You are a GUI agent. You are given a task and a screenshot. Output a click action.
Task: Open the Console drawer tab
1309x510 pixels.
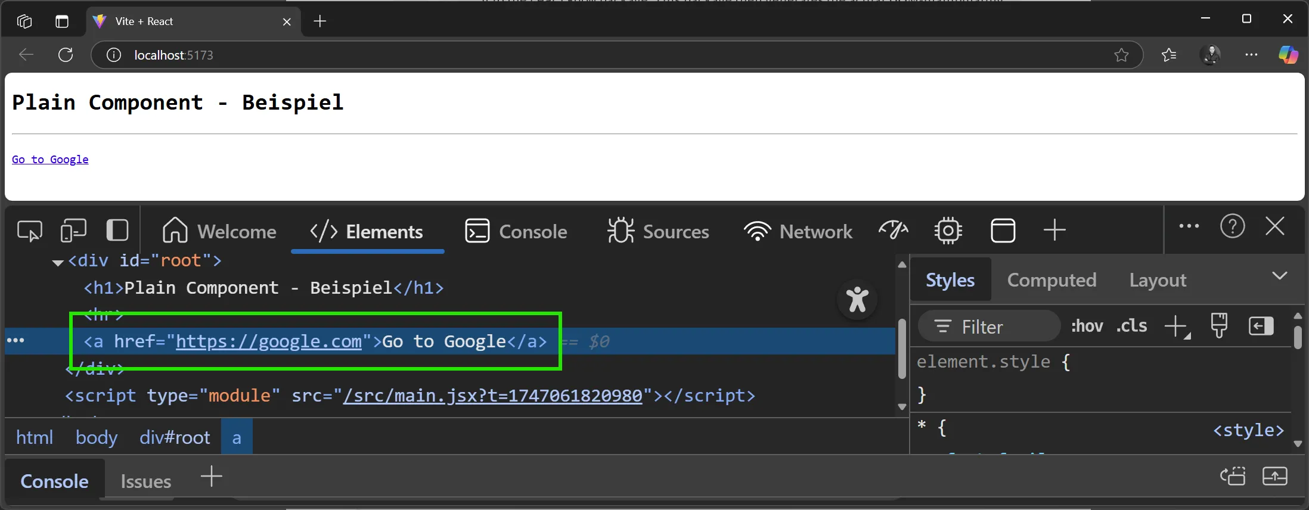pos(54,481)
